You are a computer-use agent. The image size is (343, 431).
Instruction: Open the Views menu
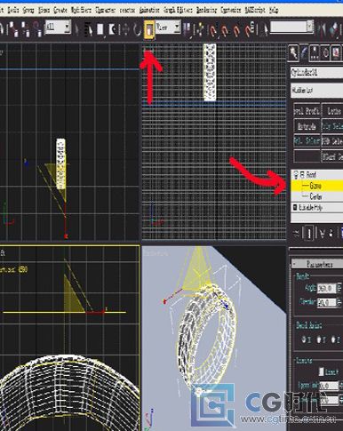click(44, 11)
